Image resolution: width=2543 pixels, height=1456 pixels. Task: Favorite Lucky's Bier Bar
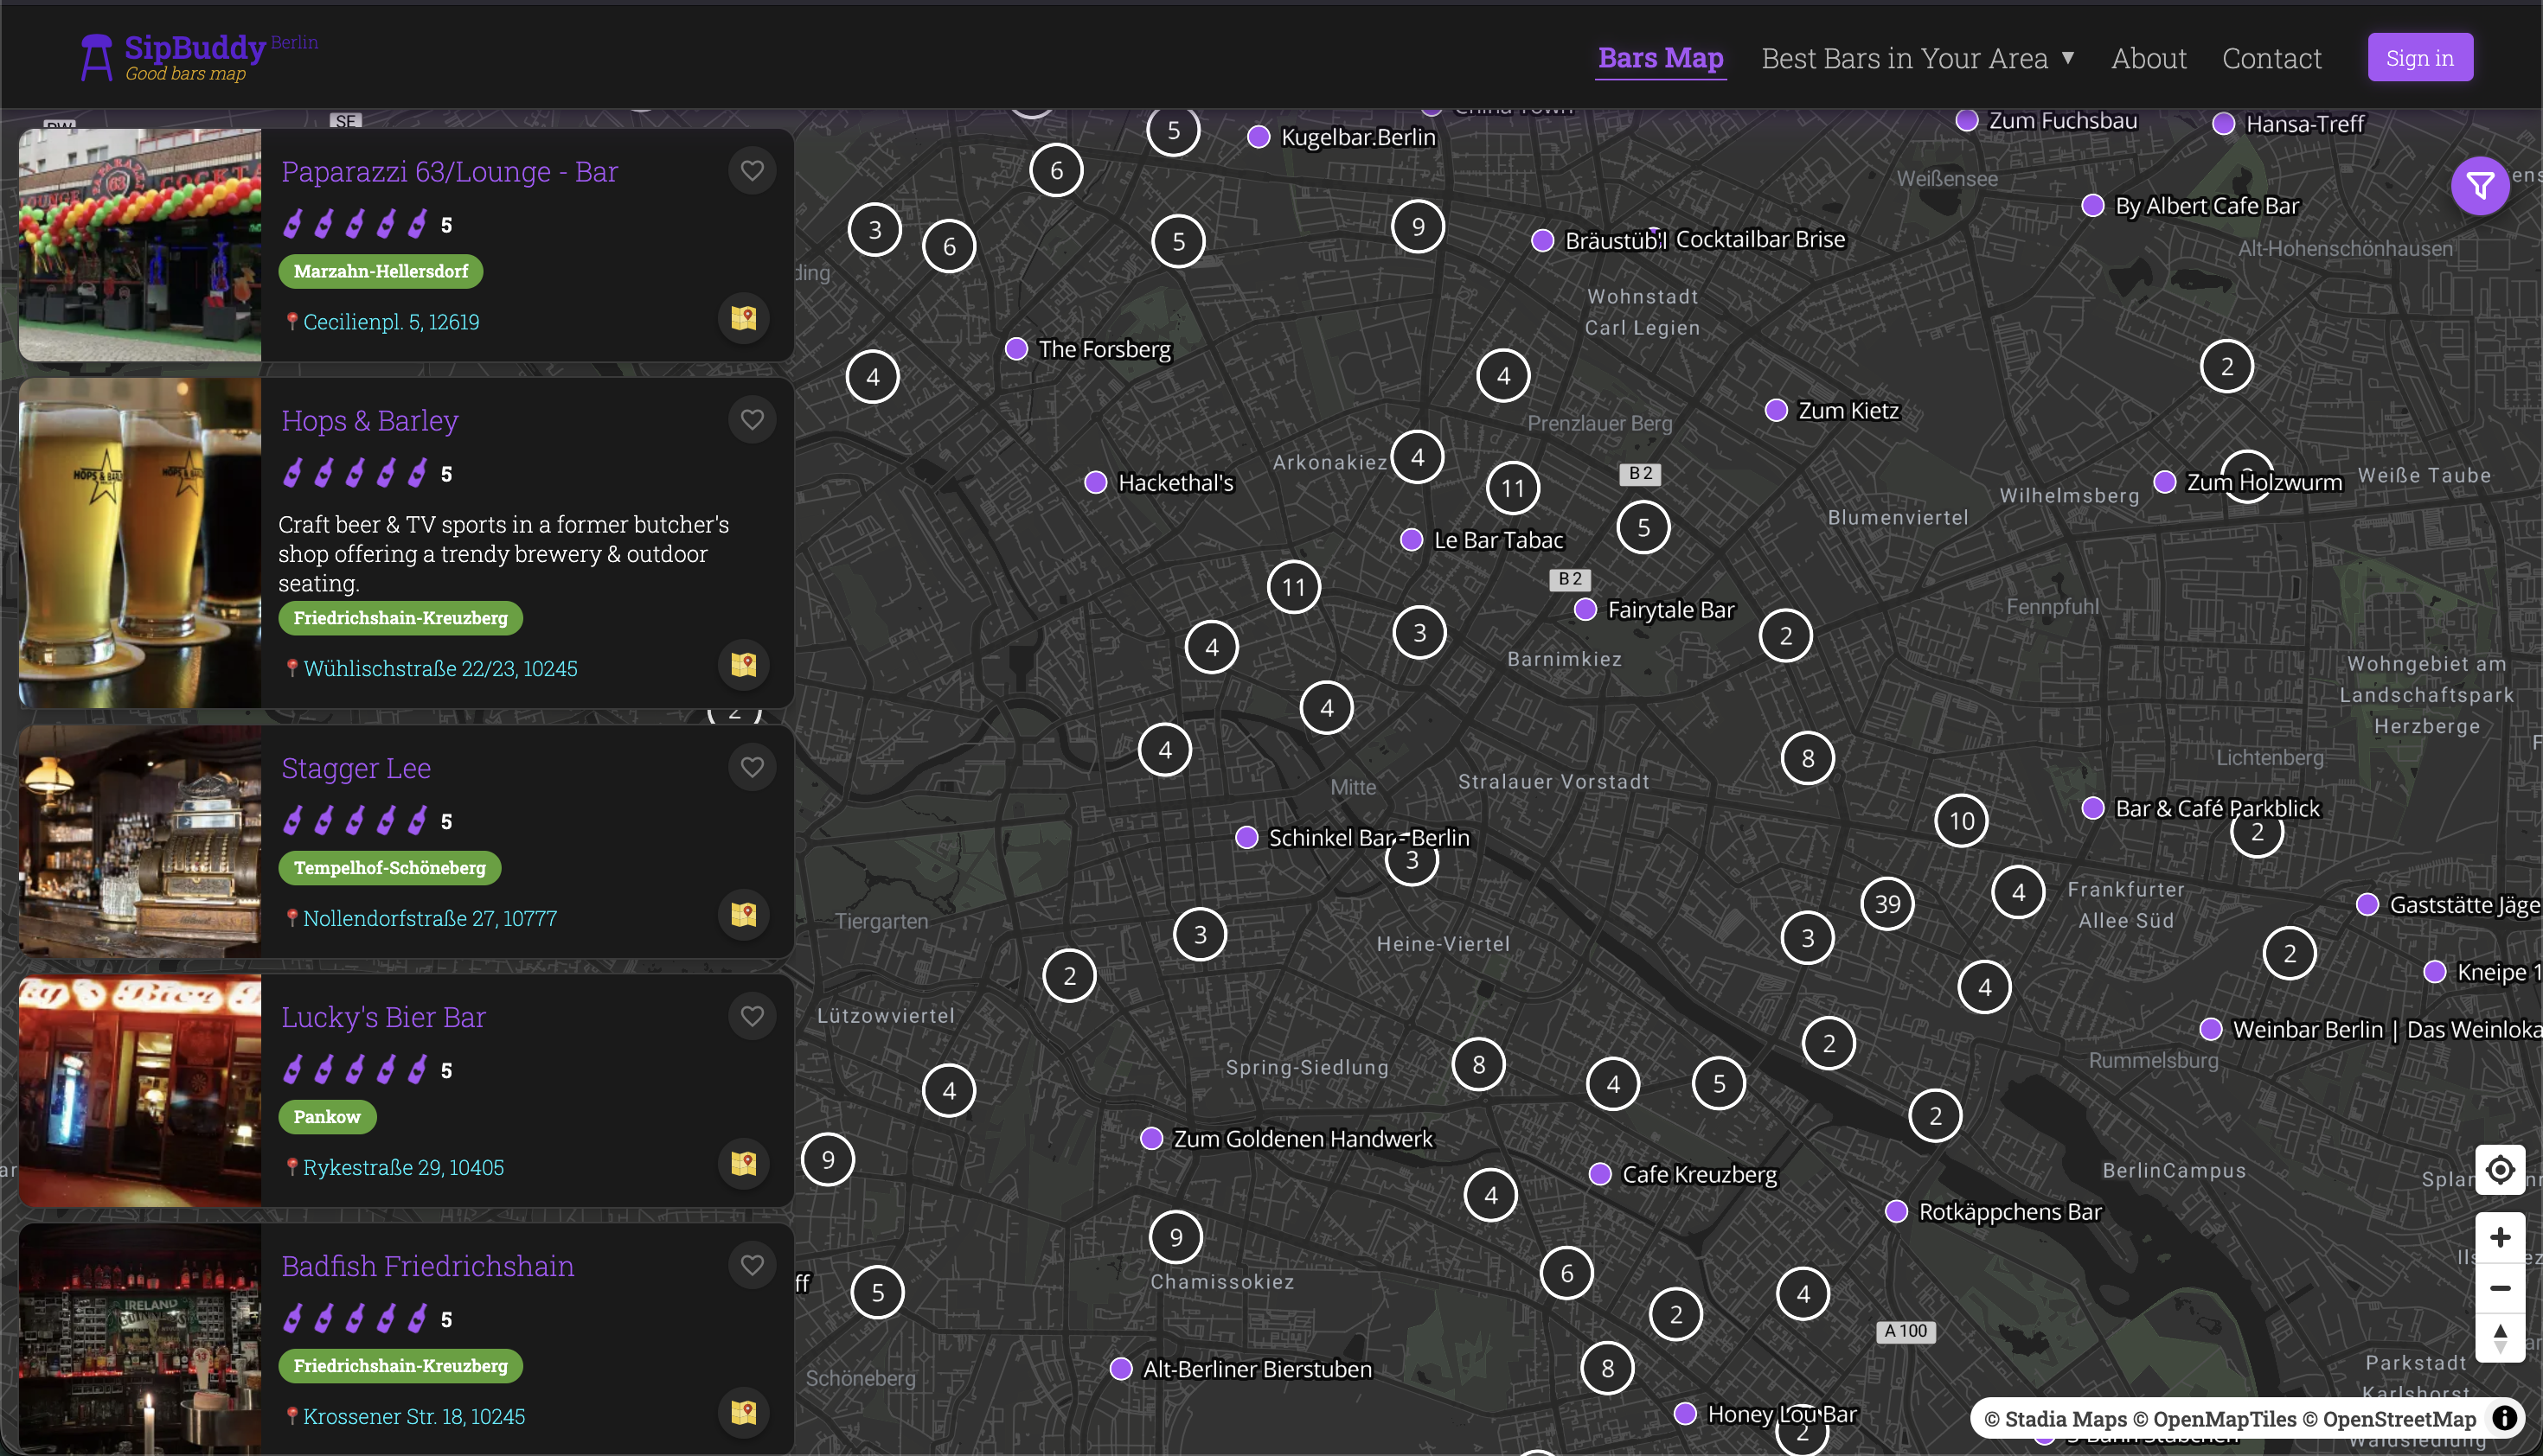[753, 1015]
